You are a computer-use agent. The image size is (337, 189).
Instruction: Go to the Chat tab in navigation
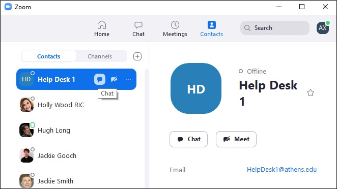(x=138, y=29)
